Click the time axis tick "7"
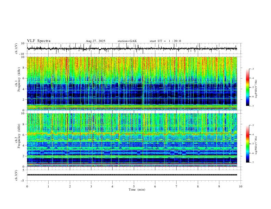The width and height of the screenshot is (271, 209). pos(177,186)
